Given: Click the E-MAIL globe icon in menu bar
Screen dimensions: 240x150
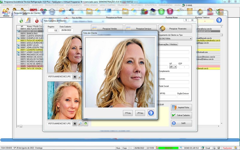Looking at the screenshot, I should [183, 5].
